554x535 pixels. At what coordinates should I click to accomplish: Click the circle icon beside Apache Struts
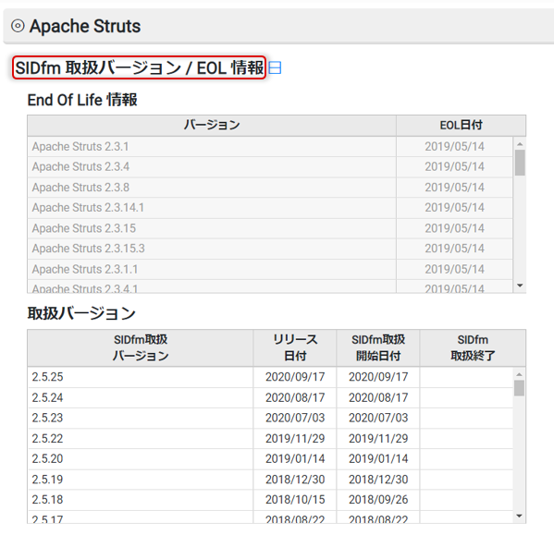point(18,26)
